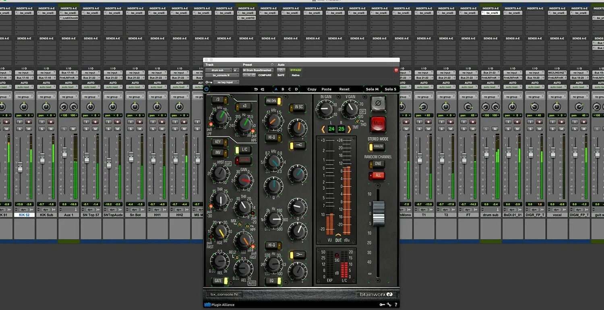Viewport: 604px width, 310px height.
Task: Toggle the INV dynamics button
Action: click(x=220, y=153)
